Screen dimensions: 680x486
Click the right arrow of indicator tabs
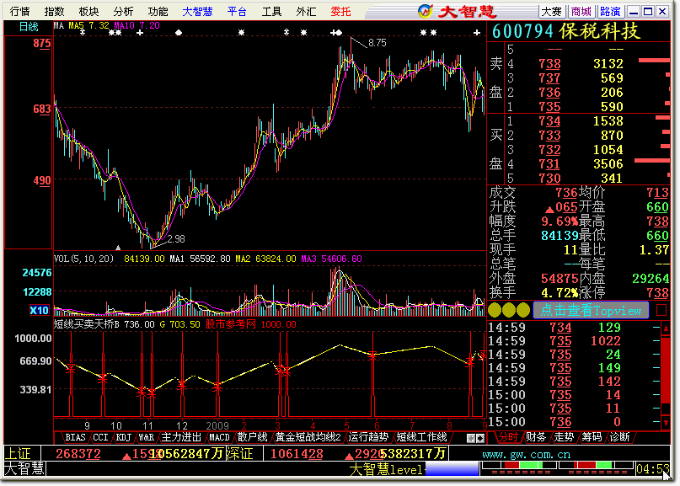click(x=480, y=438)
